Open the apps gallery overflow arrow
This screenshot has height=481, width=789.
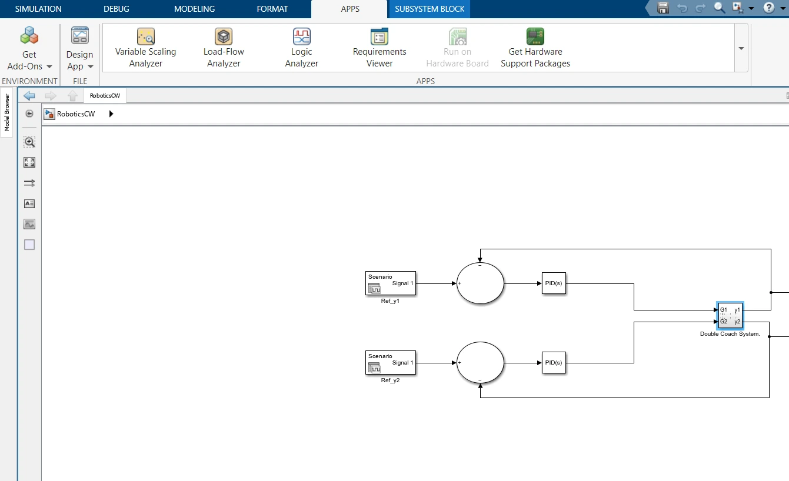tap(741, 49)
